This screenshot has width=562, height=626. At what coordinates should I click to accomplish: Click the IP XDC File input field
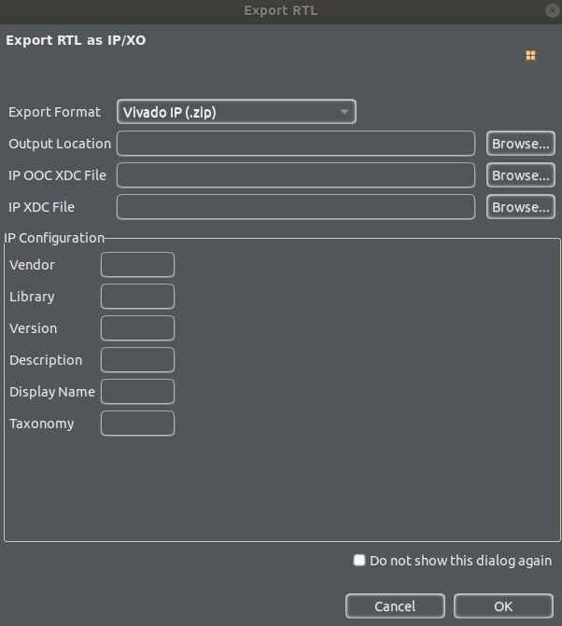pyautogui.click(x=295, y=207)
